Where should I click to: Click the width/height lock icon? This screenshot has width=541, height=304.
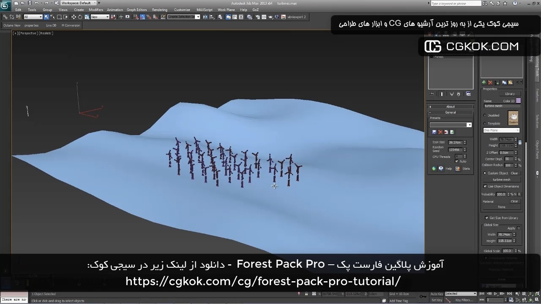520,142
